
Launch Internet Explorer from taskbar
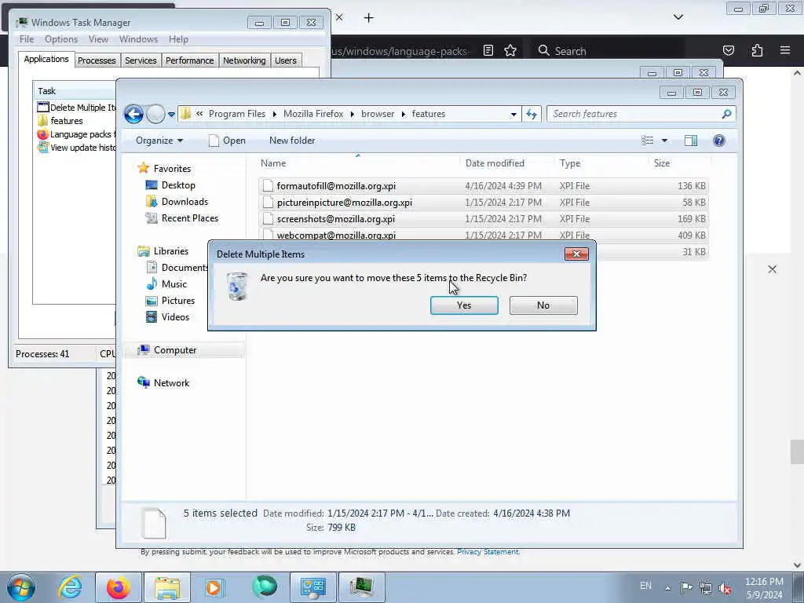70,587
